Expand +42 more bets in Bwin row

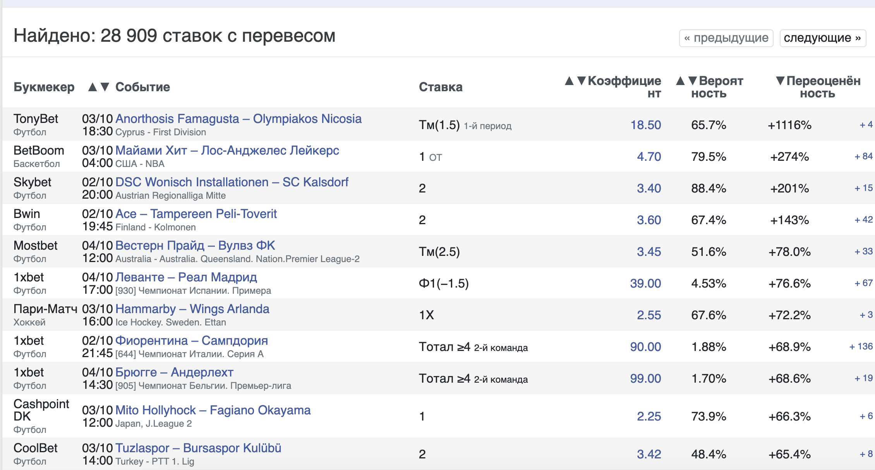pos(863,220)
